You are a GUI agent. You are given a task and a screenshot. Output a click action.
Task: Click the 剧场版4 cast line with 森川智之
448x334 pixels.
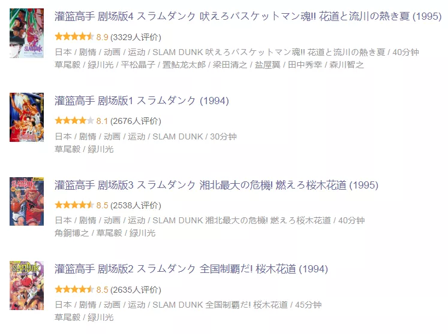(209, 65)
